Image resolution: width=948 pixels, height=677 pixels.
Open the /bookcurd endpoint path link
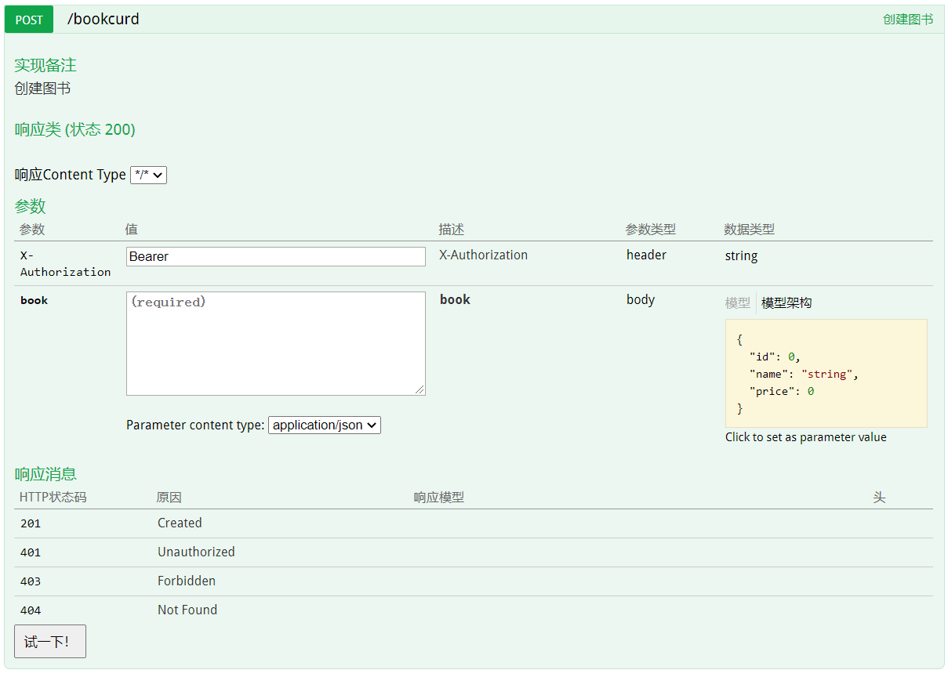tap(103, 19)
